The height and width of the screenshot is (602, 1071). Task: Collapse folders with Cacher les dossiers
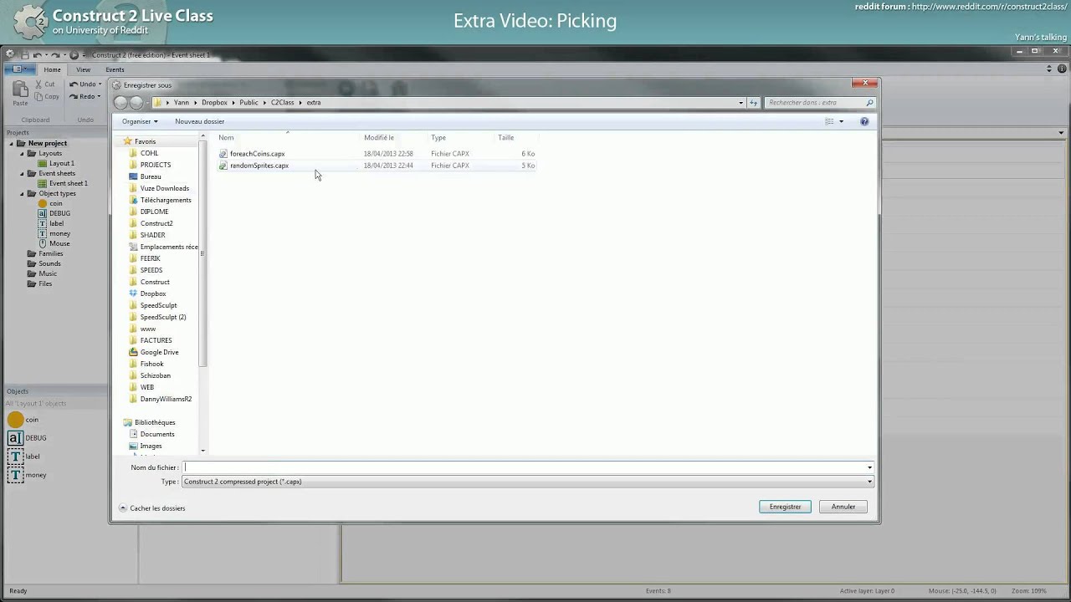[x=152, y=508]
